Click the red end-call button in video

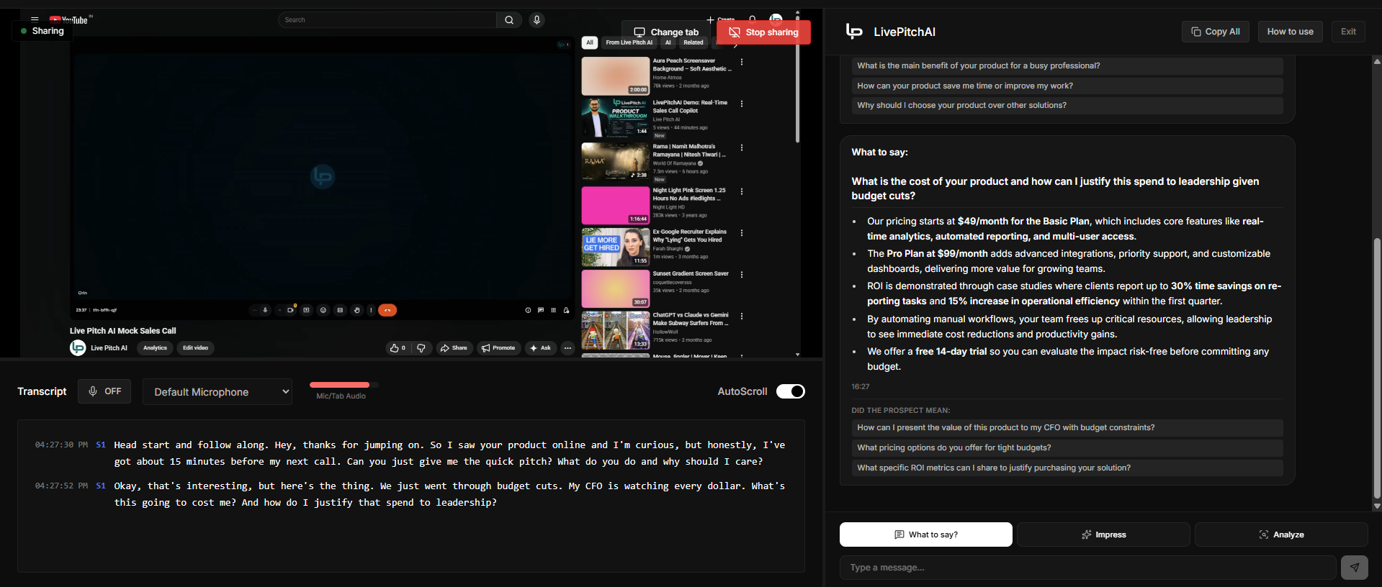[x=387, y=310]
